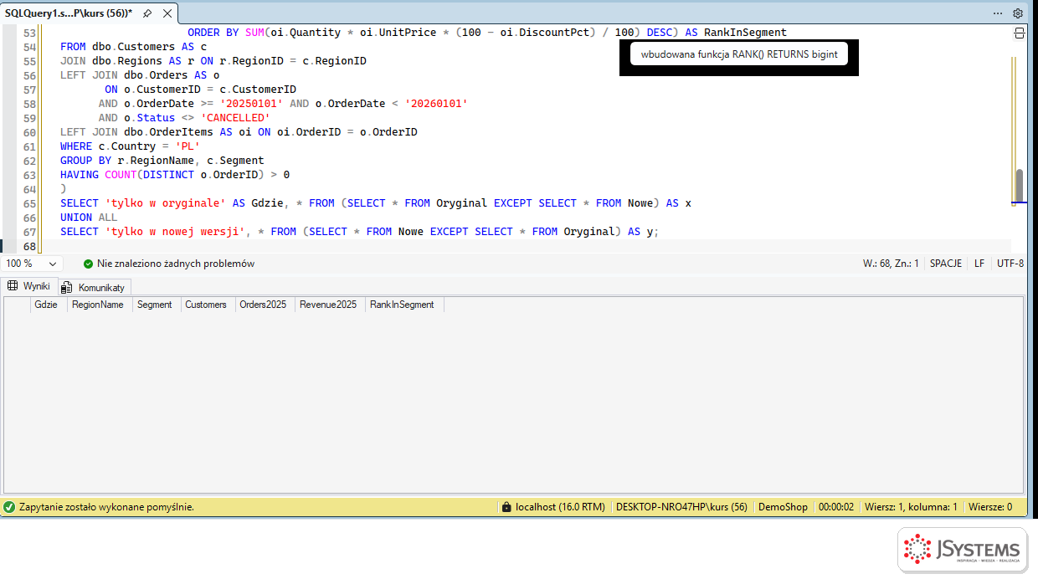This screenshot has height=579, width=1038.
Task: Click the 'localhost (16.0 RTM)' server status
Action: (560, 507)
